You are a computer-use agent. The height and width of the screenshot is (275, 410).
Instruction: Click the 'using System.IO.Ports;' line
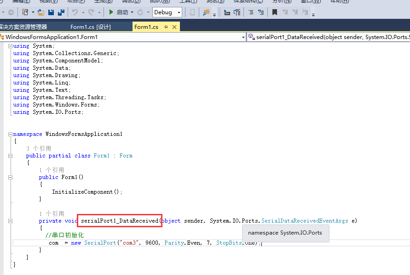pos(48,112)
